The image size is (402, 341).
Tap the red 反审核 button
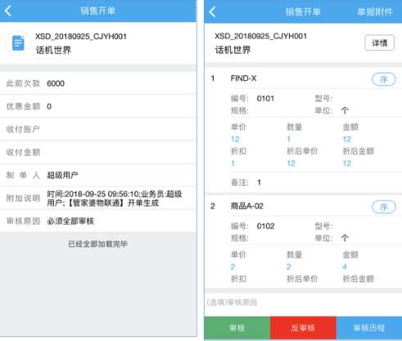coord(303,328)
